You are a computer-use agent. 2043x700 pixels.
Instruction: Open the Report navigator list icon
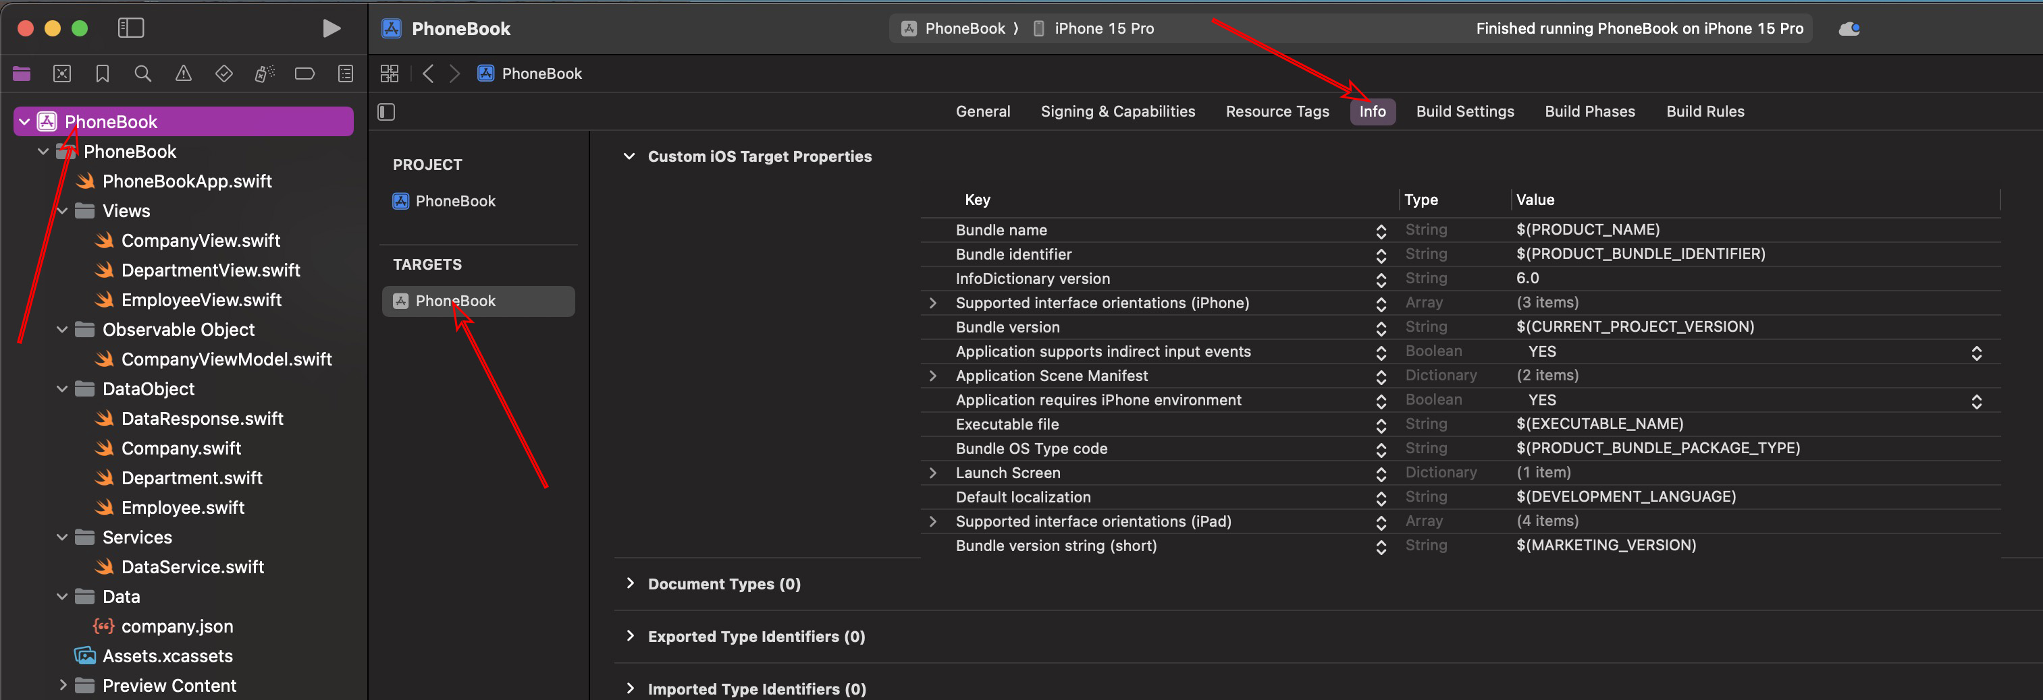(x=345, y=73)
